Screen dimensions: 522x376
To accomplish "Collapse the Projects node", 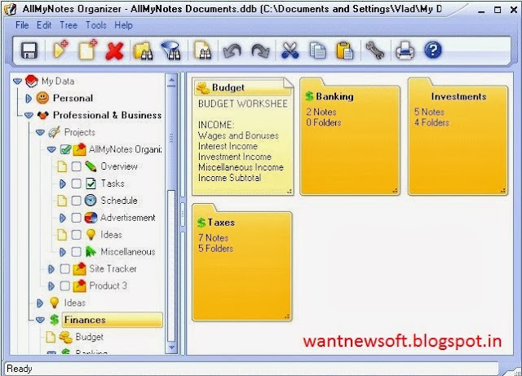I will coord(40,133).
